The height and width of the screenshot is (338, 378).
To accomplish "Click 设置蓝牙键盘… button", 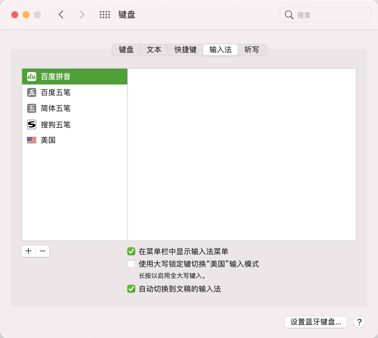I will (315, 322).
